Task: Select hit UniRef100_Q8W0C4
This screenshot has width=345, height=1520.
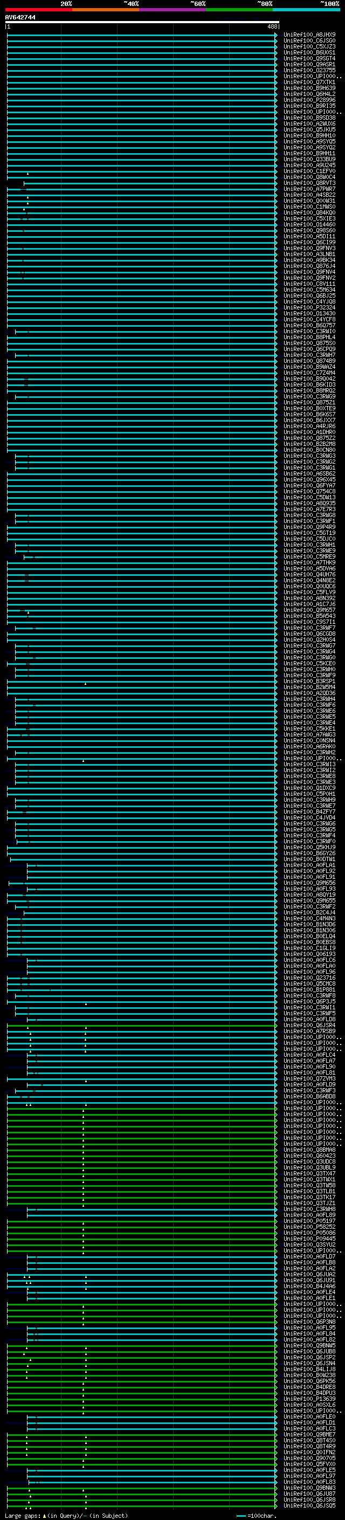Action: (x=309, y=177)
